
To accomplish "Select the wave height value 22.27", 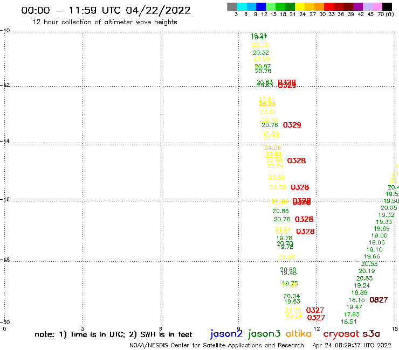I will [x=271, y=138].
